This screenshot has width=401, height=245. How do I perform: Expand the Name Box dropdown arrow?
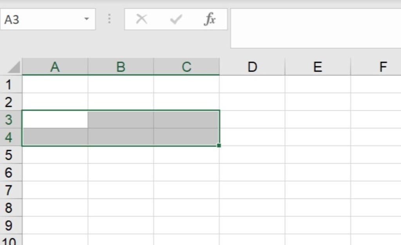(87, 19)
